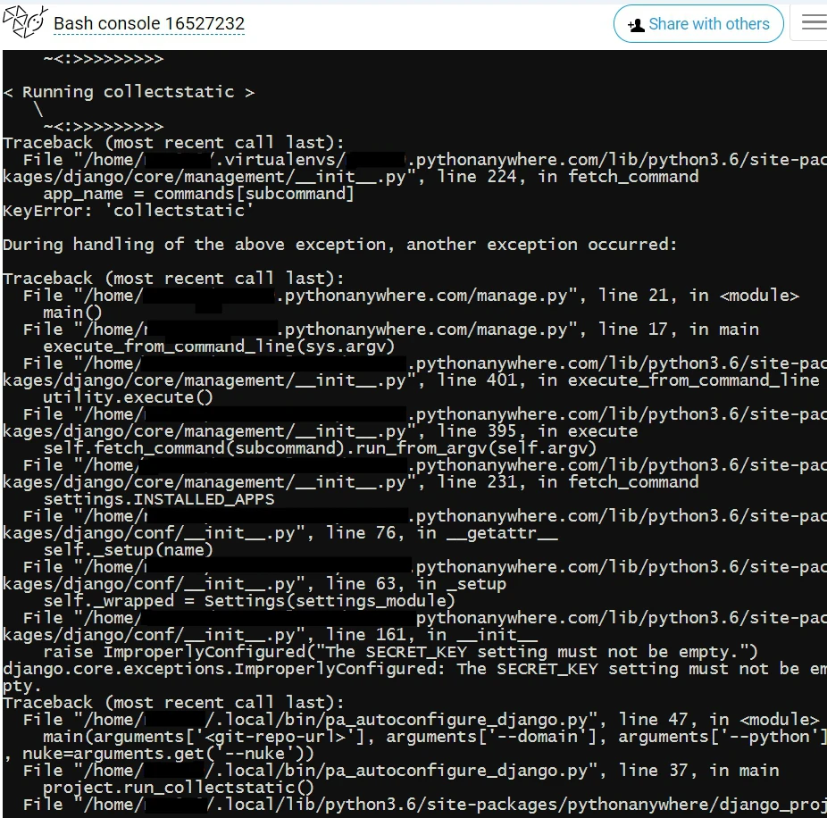Click the PythonAnywhere snake logo
This screenshot has height=818, width=827.
coord(25,22)
